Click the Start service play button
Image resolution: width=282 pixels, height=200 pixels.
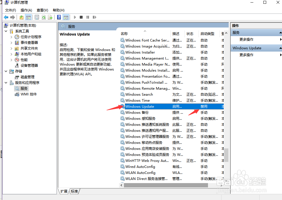(x=75, y=17)
